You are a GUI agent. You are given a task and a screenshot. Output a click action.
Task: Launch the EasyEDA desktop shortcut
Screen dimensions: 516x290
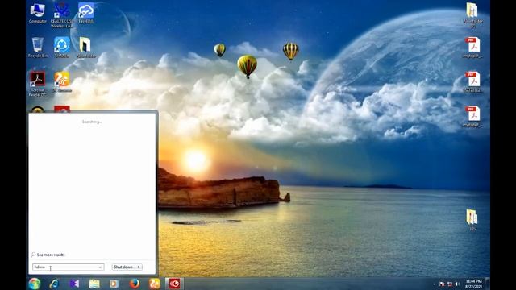click(x=86, y=13)
